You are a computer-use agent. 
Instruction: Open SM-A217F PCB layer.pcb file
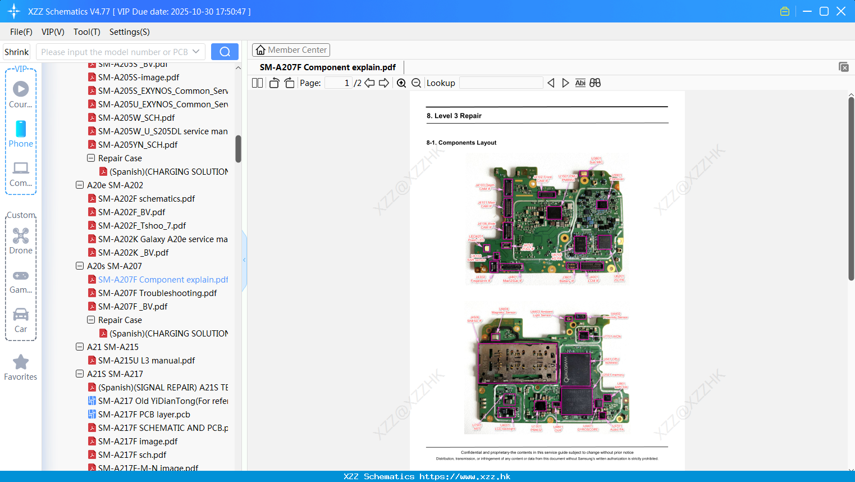(x=139, y=414)
